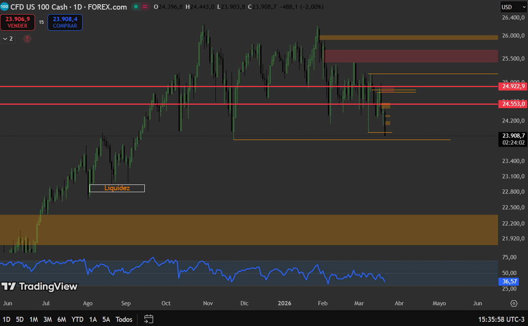The height and width of the screenshot is (326, 528).
Task: Click the Jul label on time axis
Action: tap(46, 303)
